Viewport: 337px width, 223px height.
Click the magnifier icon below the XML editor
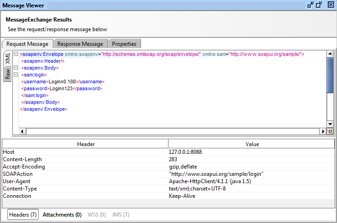(x=330, y=131)
